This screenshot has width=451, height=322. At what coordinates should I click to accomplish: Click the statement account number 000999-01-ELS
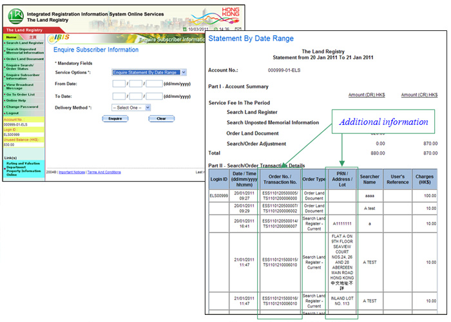point(284,70)
